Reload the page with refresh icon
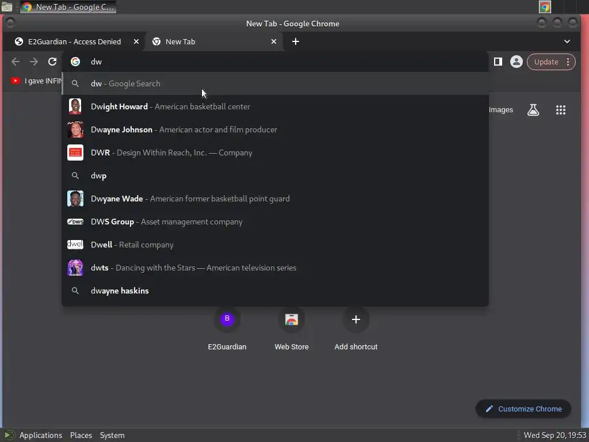The image size is (589, 442). pos(52,62)
